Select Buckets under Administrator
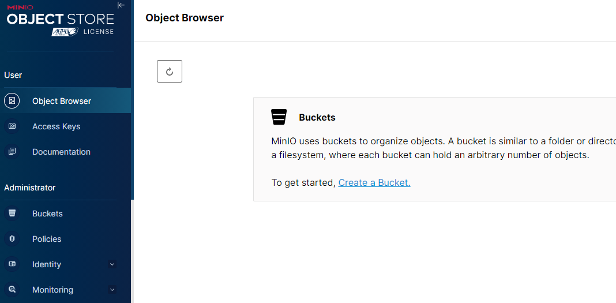This screenshot has height=303, width=616. [47, 214]
